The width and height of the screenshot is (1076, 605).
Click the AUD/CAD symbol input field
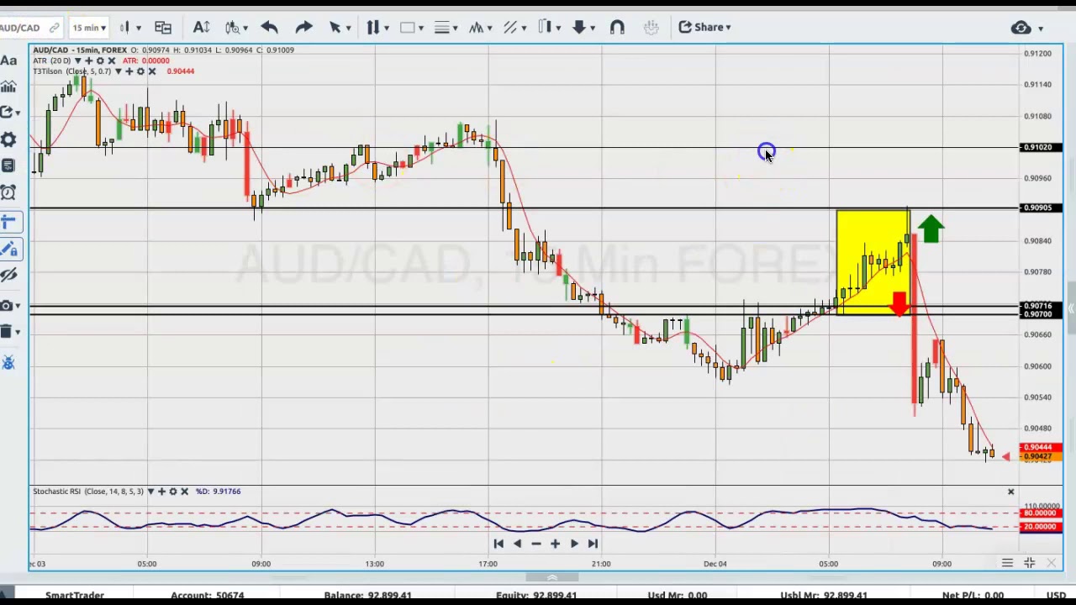[x=30, y=28]
